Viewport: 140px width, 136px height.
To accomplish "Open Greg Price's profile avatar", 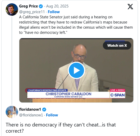I will [x=12, y=10].
